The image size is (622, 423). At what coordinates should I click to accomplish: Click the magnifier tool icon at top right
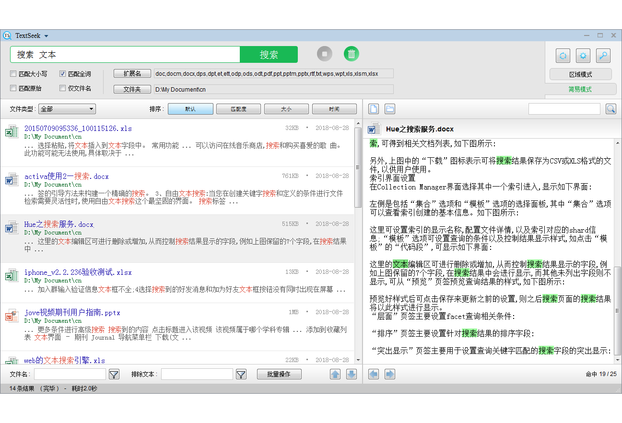point(603,56)
